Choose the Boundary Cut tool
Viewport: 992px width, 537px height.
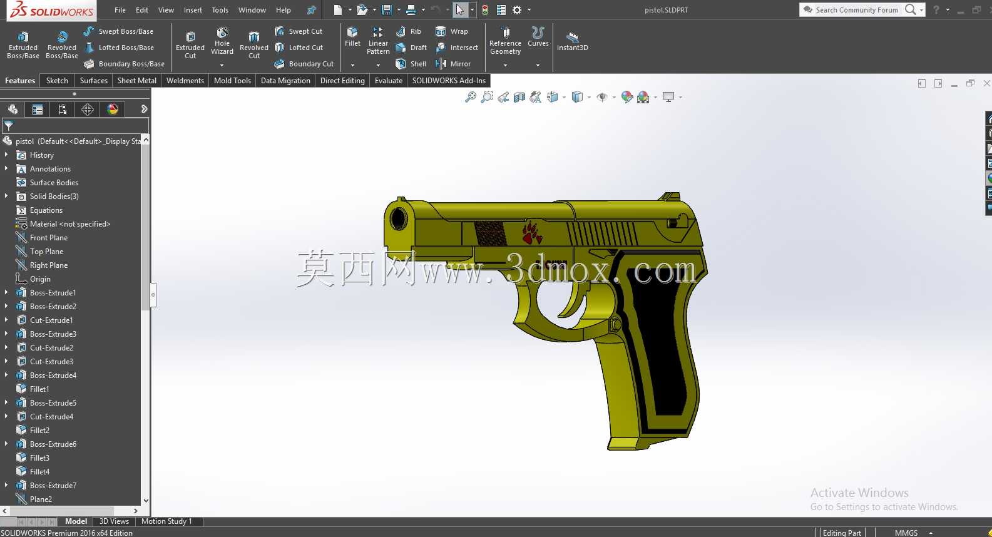[304, 64]
